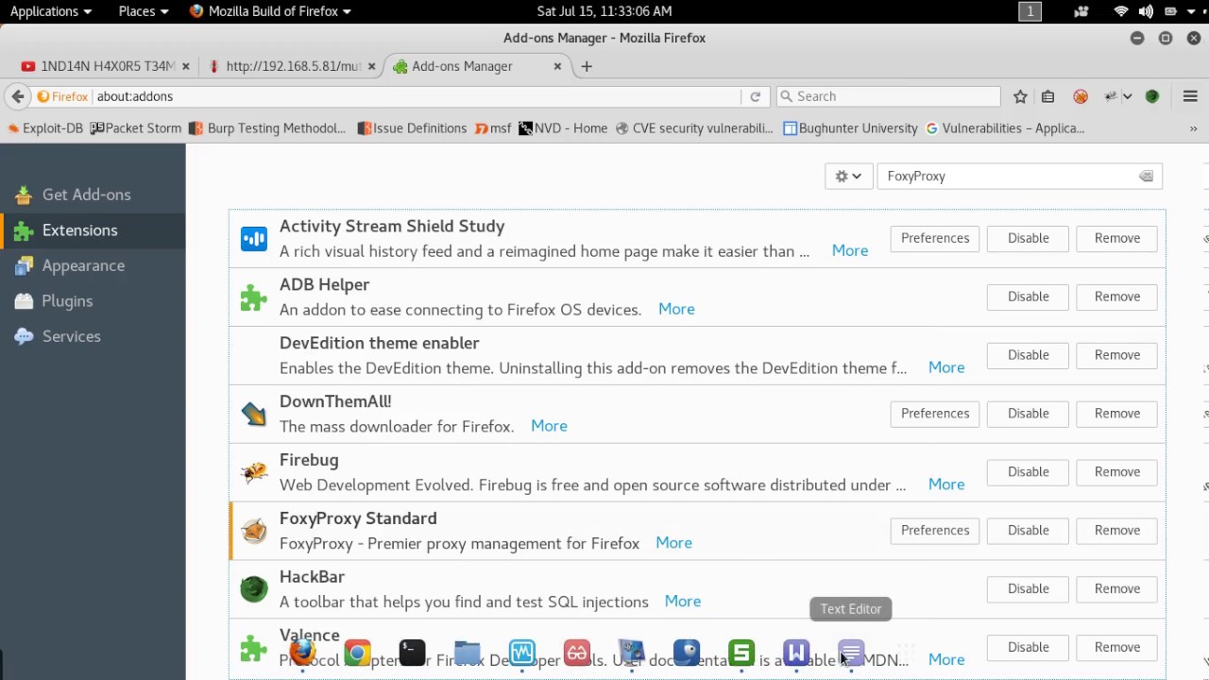Click More link for ADB Helper
Image resolution: width=1209 pixels, height=680 pixels.
[x=676, y=309]
